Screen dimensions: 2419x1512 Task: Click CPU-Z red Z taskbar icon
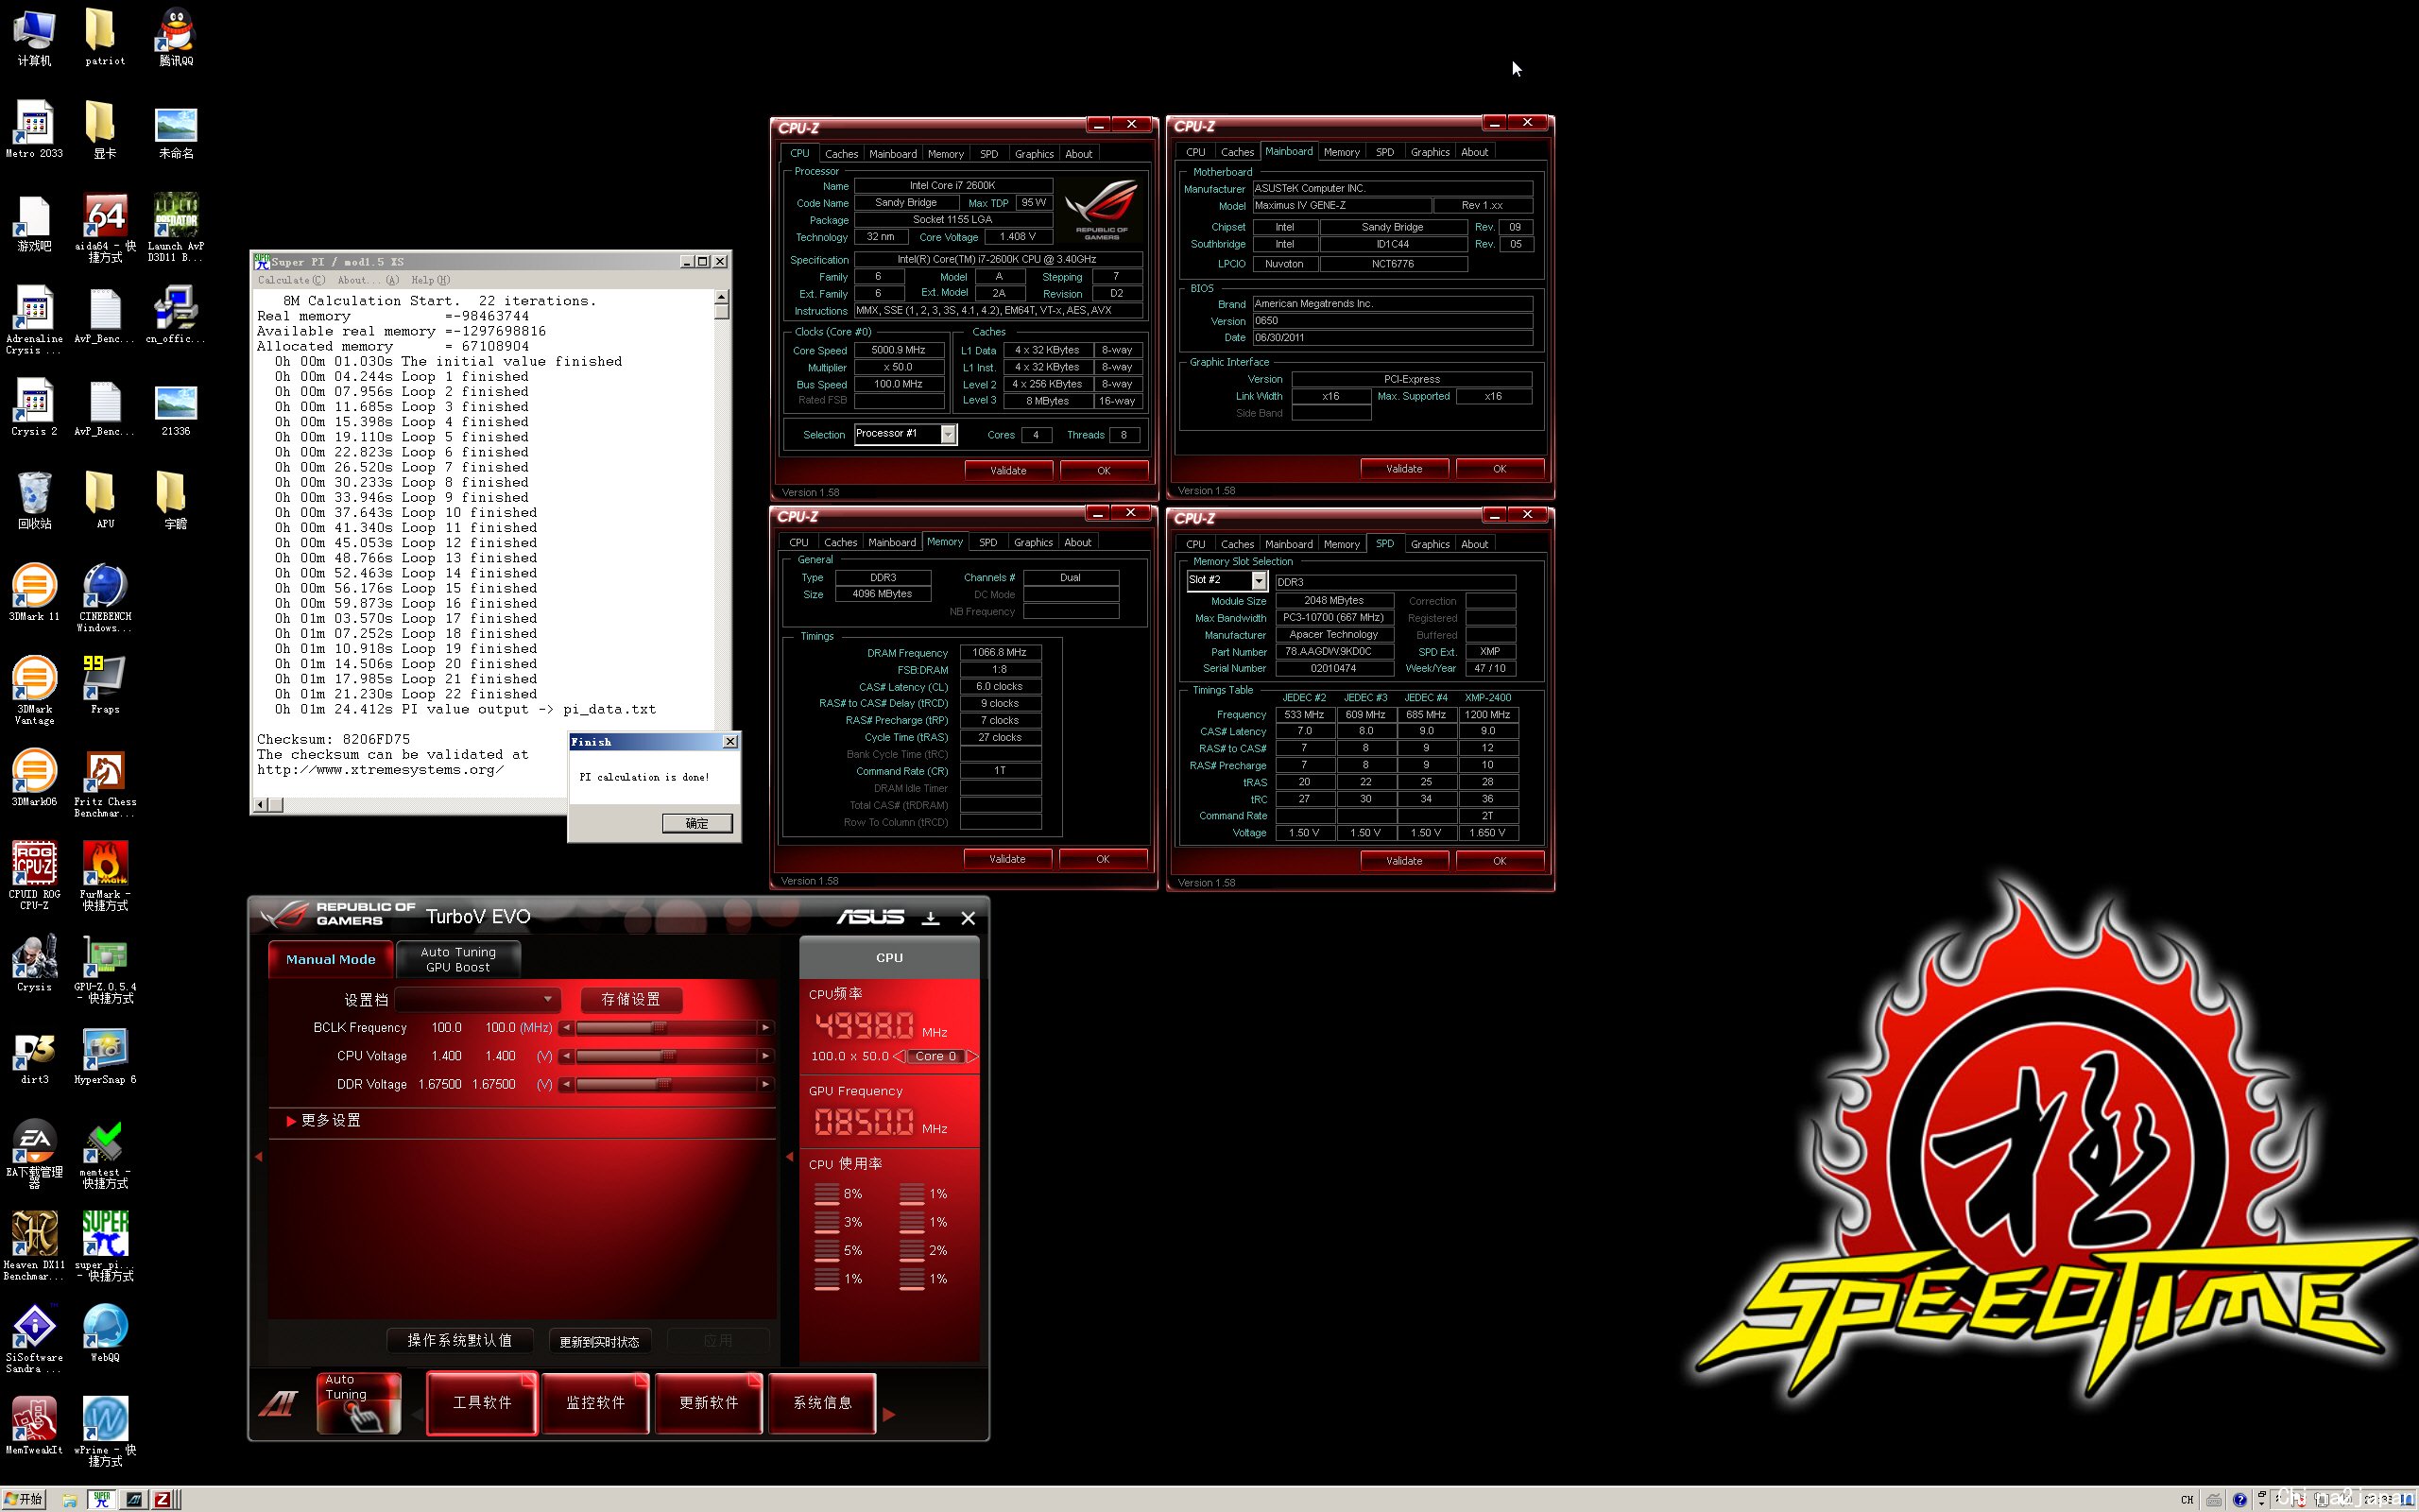(162, 1499)
